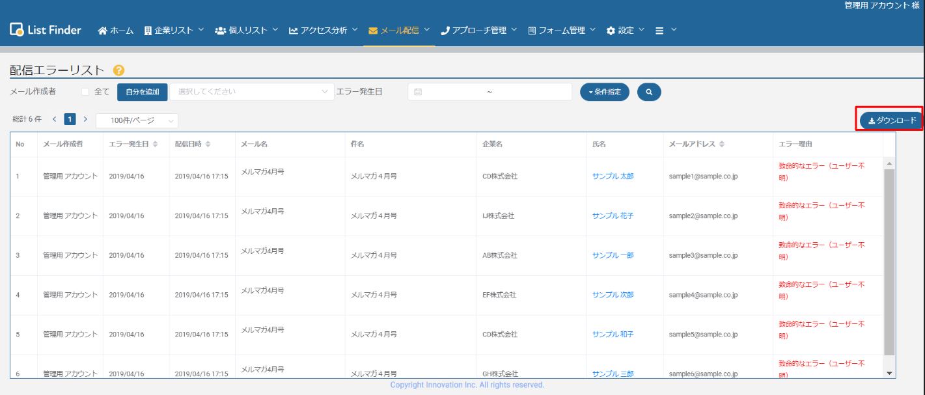
Task: Click the magnifier search button
Action: pyautogui.click(x=649, y=92)
